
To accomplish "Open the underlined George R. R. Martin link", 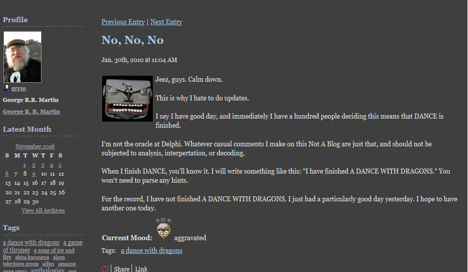I will pyautogui.click(x=31, y=112).
